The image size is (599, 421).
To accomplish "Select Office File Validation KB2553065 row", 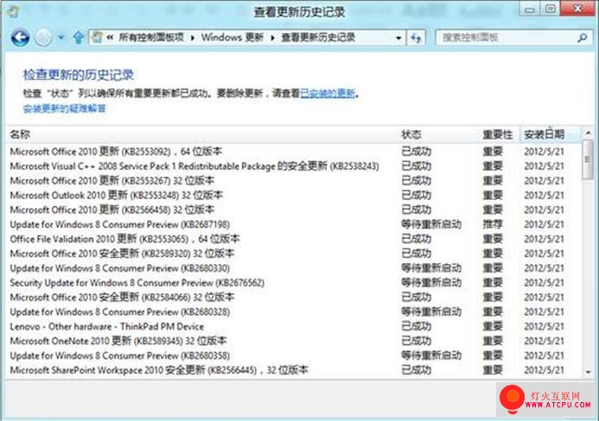I will tap(294, 239).
